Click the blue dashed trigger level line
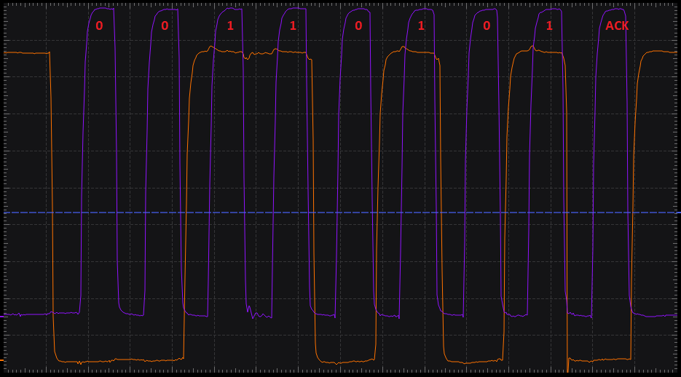 click(341, 213)
